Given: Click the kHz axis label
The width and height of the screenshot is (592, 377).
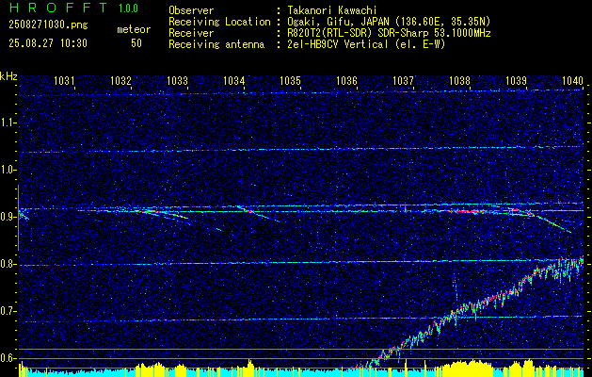Looking at the screenshot, I should point(8,76).
